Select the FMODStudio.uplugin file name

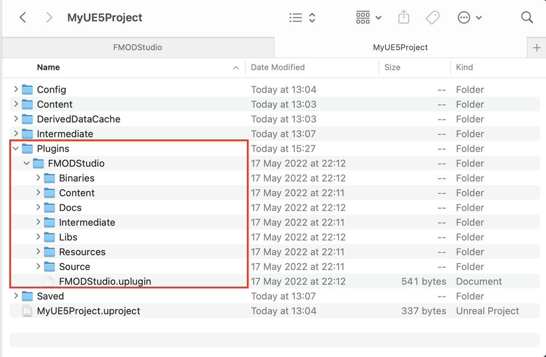pyautogui.click(x=105, y=282)
